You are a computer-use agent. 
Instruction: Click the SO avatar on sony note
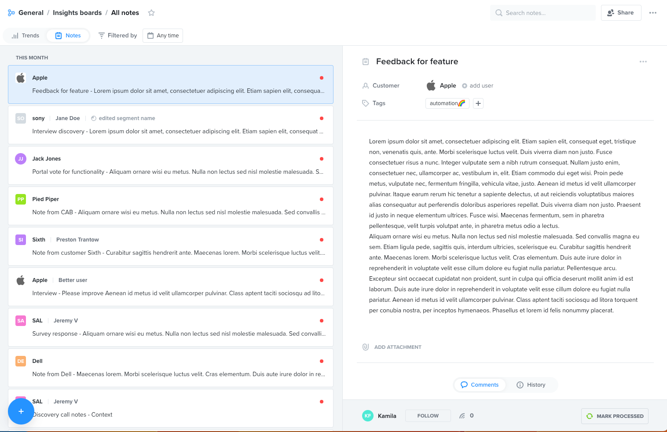coord(21,118)
